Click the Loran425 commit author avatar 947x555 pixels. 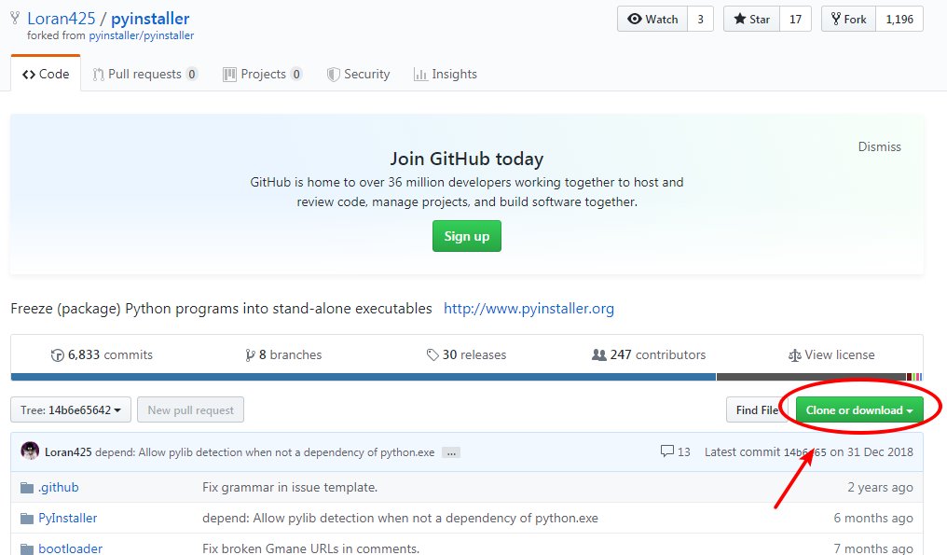coord(30,451)
